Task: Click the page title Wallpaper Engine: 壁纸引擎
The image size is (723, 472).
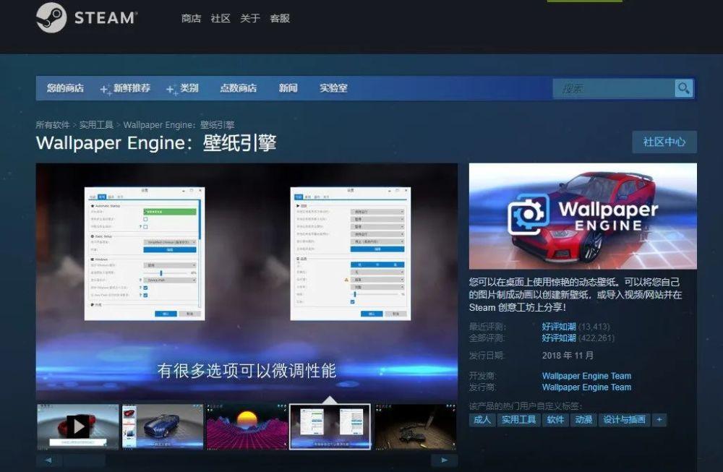Action: pyautogui.click(x=156, y=143)
